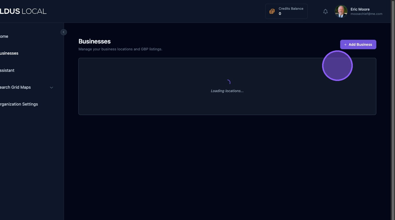Viewport: 395px width, 220px height.
Task: Collapse the sidebar with the chevron button
Action: coord(64,32)
